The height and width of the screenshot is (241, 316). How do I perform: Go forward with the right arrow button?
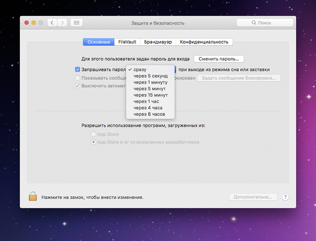[x=62, y=23]
